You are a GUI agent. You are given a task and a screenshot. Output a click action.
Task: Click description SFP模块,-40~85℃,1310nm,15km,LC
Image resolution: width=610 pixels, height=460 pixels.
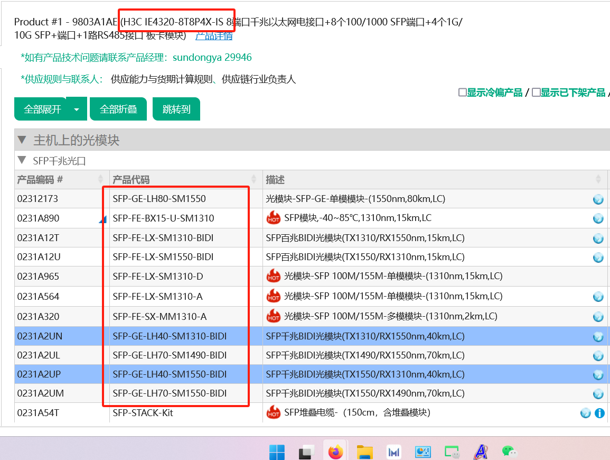click(358, 218)
